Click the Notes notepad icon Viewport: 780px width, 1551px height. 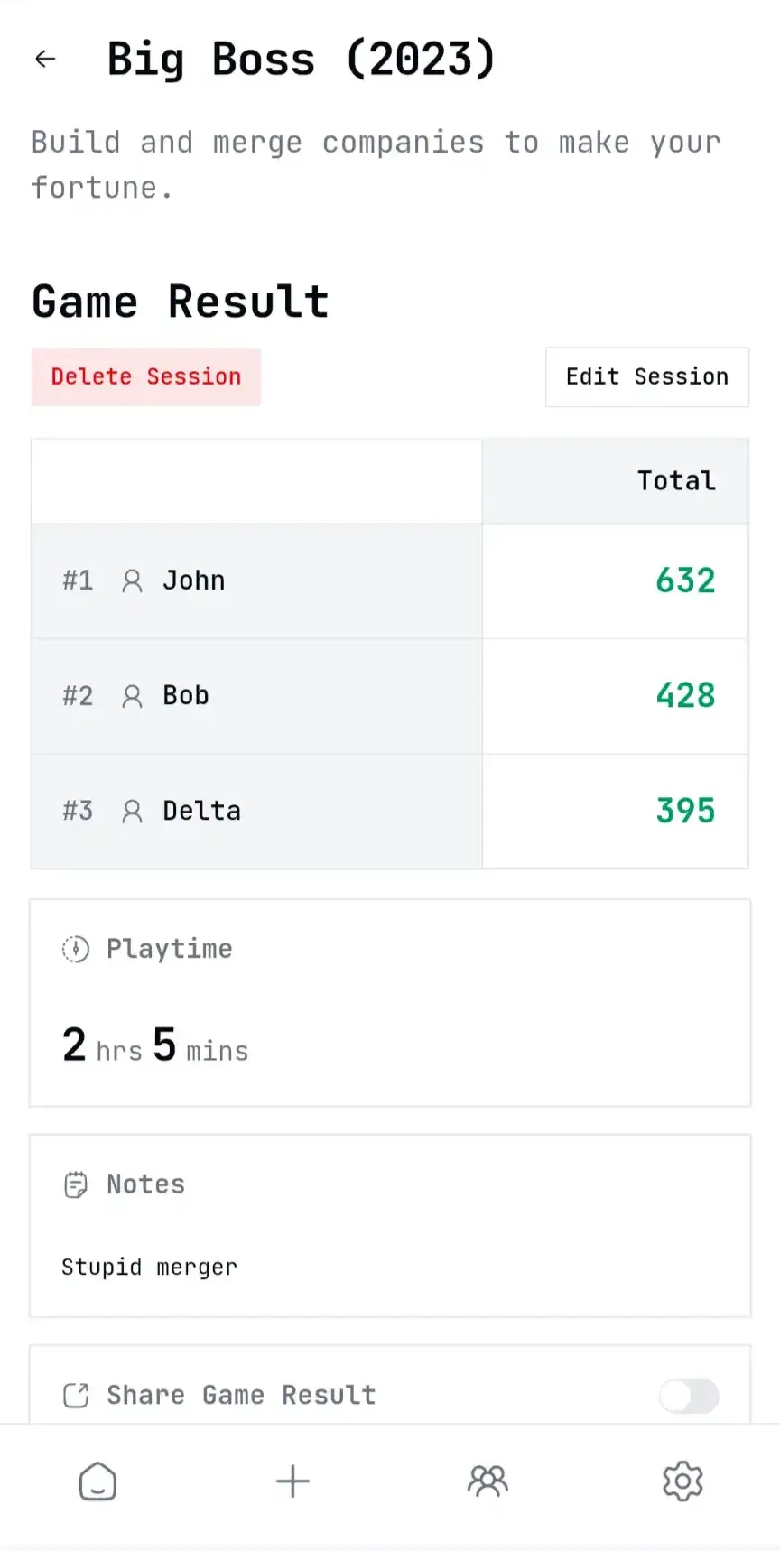75,1184
